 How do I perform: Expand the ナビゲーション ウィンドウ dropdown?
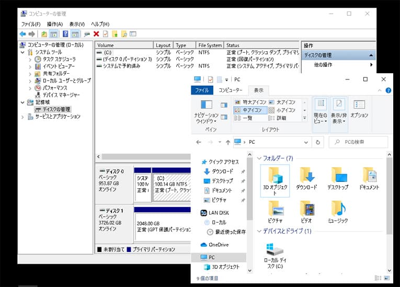pos(207,118)
